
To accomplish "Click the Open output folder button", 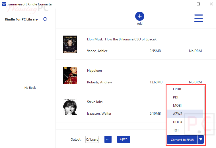I will [124, 139].
